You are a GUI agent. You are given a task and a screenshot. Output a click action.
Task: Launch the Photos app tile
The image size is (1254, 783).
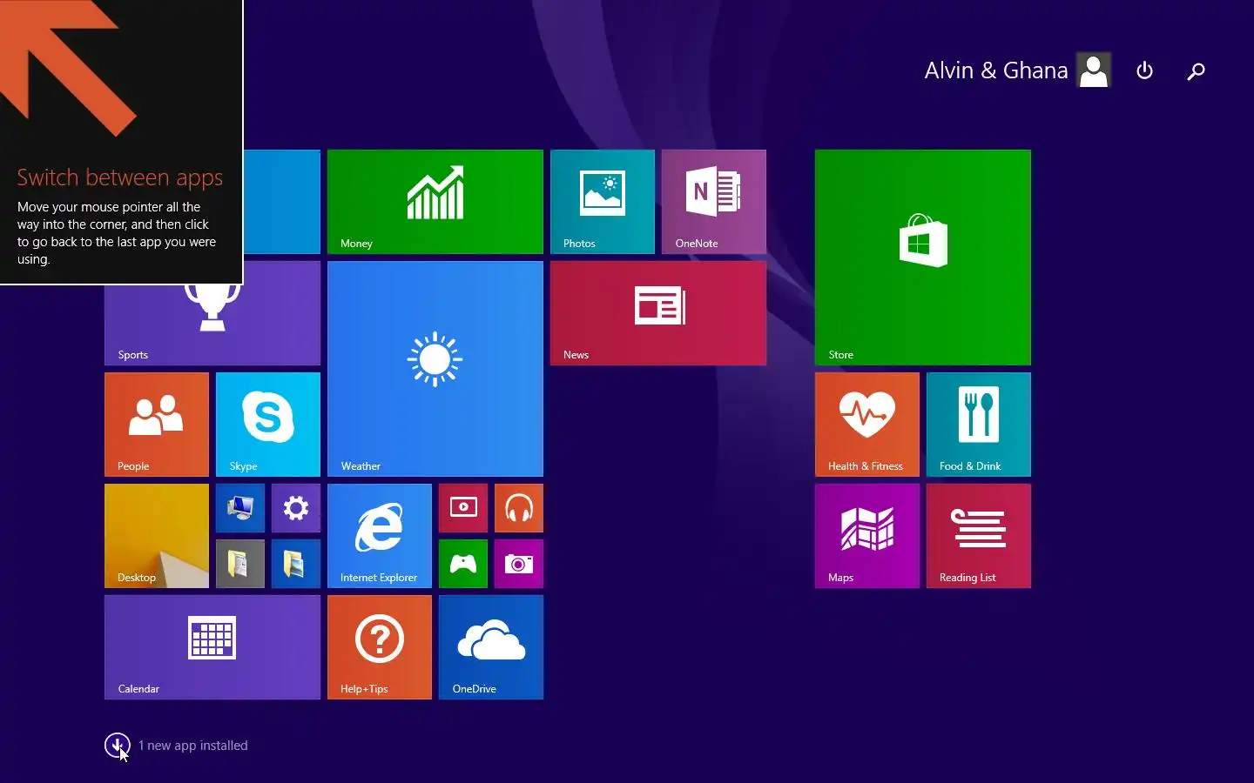pos(603,202)
